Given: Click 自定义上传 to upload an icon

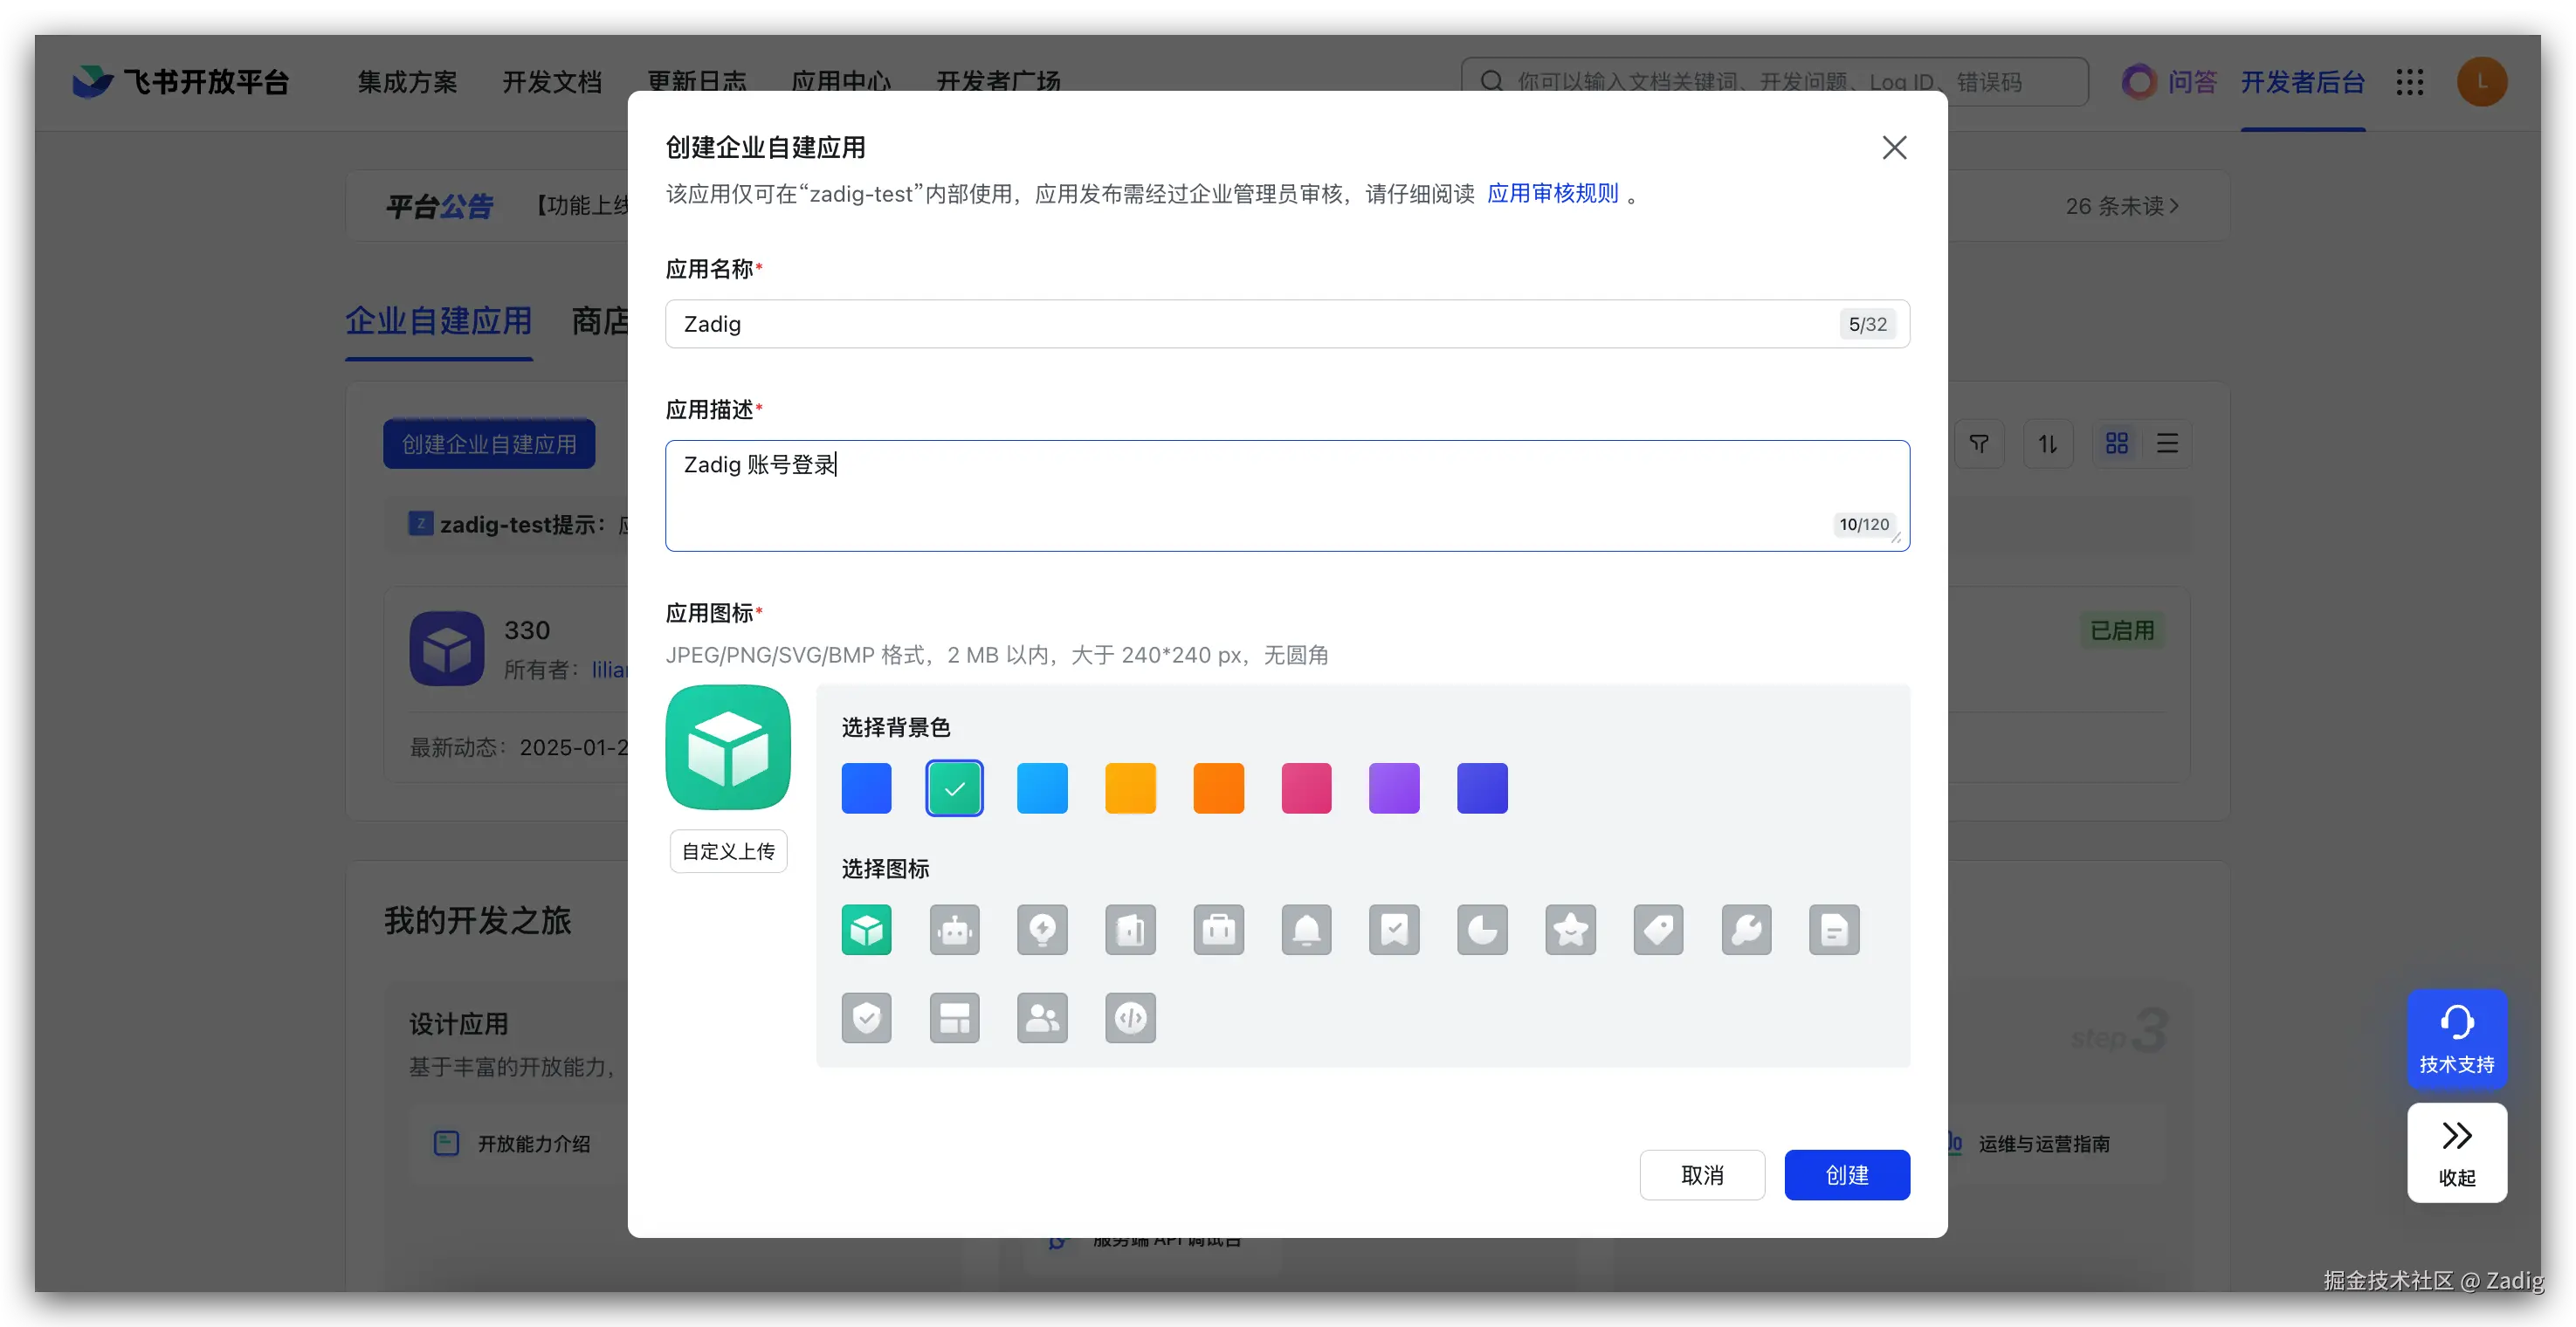Looking at the screenshot, I should [728, 851].
